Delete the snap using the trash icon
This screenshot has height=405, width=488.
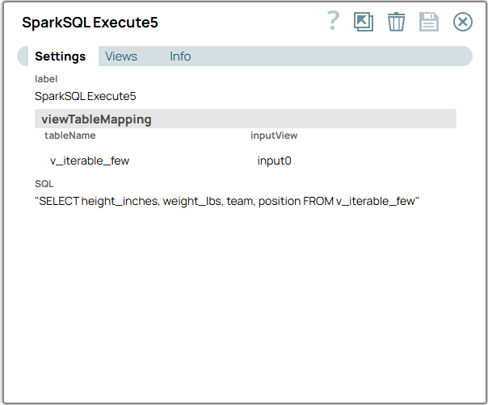[x=396, y=22]
